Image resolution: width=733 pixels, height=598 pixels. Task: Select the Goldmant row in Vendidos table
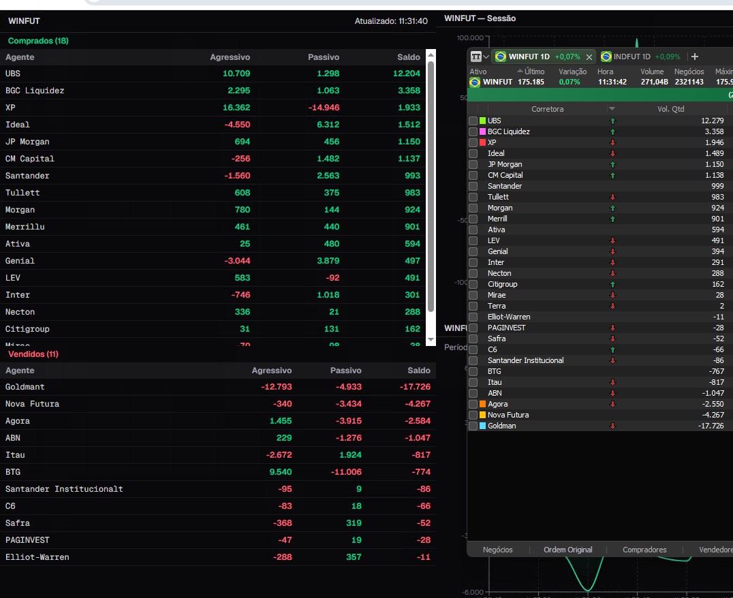point(218,387)
